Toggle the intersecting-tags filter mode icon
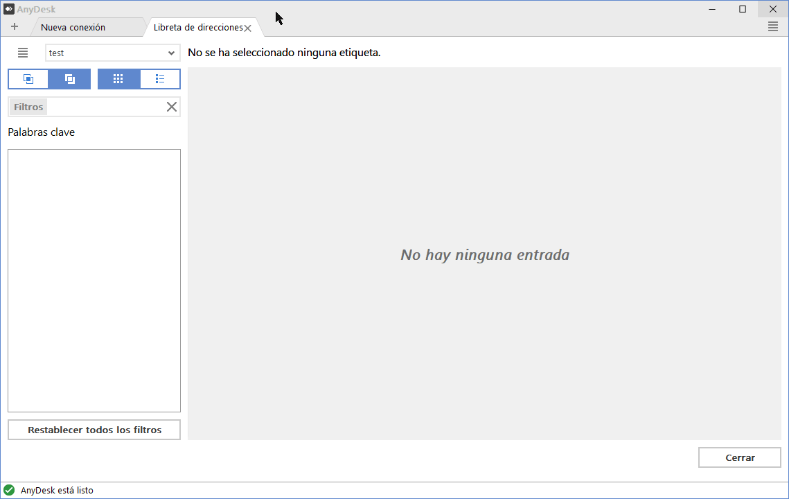789x499 pixels. point(28,79)
